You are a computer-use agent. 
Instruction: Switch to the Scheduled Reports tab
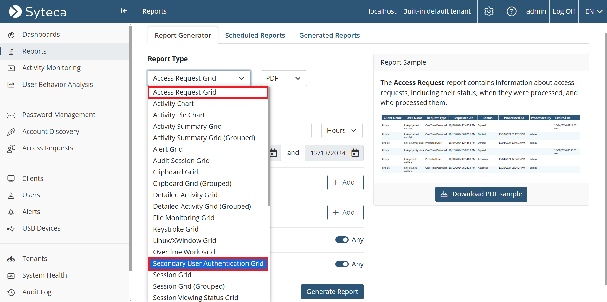tap(255, 36)
